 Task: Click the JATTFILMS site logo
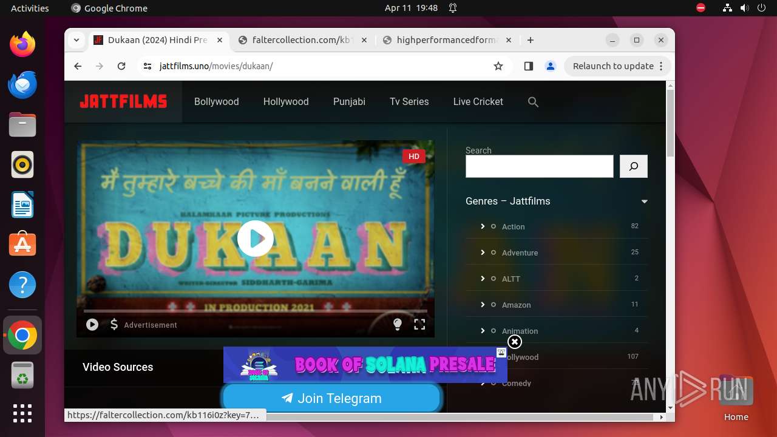[123, 102]
